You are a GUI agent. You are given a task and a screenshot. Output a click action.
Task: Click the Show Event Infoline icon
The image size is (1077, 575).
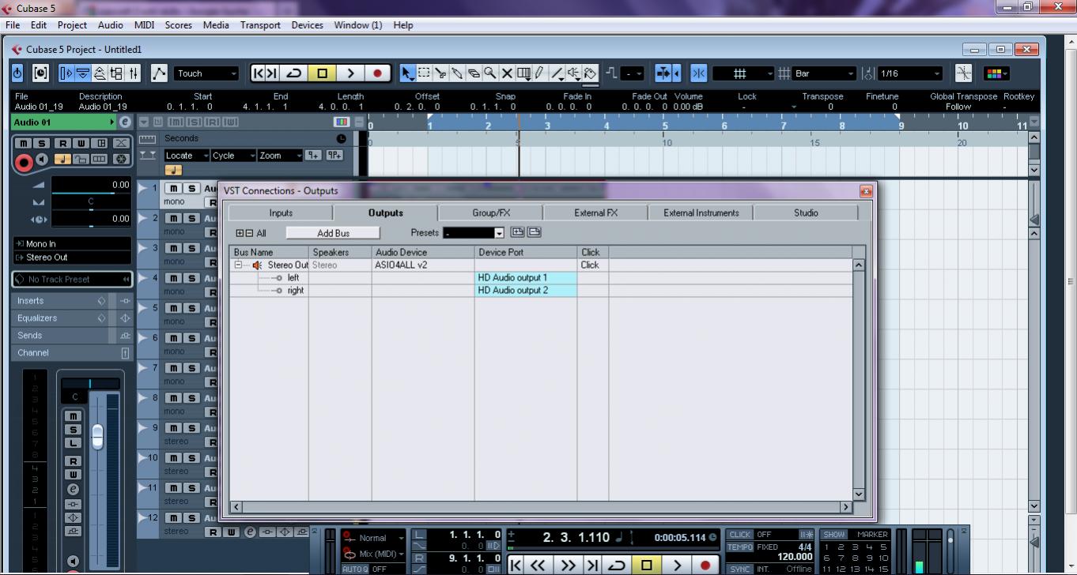82,73
